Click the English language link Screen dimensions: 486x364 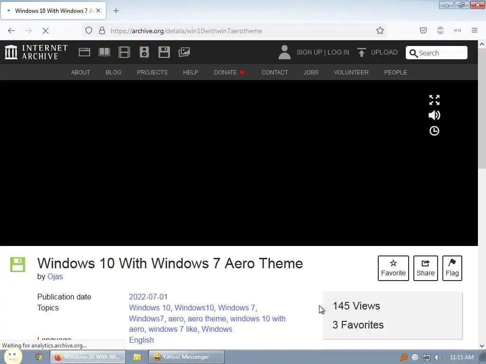141,340
